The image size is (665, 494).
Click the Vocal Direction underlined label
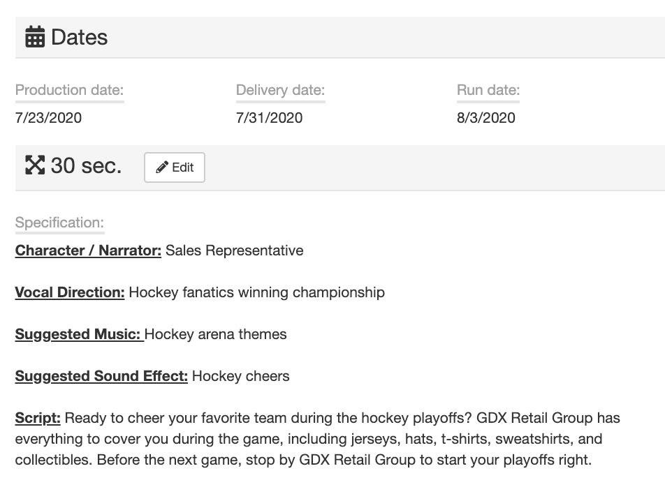[70, 292]
